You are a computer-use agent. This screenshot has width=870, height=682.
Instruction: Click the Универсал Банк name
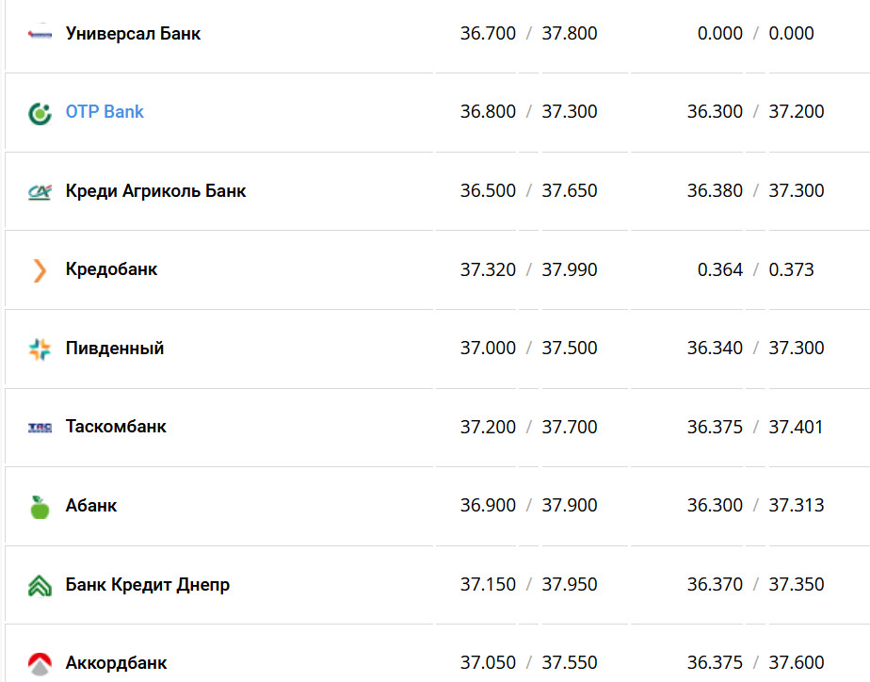point(133,34)
